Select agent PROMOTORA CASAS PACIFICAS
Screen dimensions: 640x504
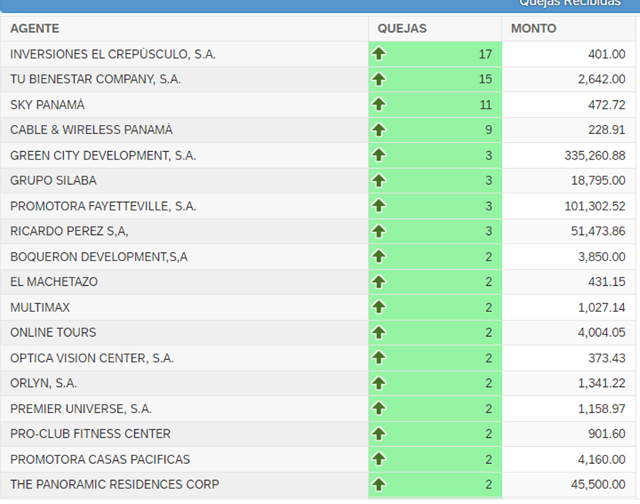pyautogui.click(x=100, y=459)
